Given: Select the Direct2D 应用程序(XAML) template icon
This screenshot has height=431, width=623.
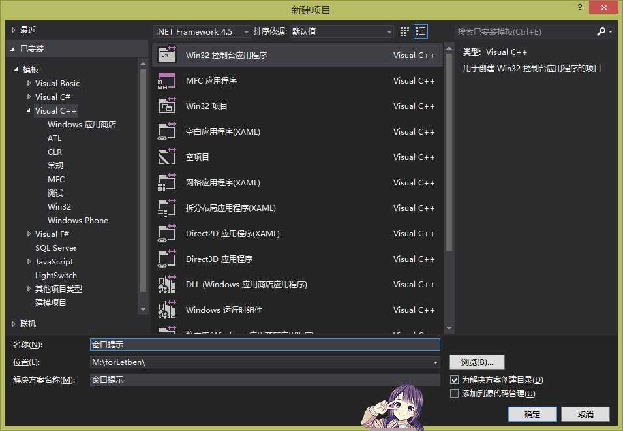Looking at the screenshot, I should click(x=167, y=233).
